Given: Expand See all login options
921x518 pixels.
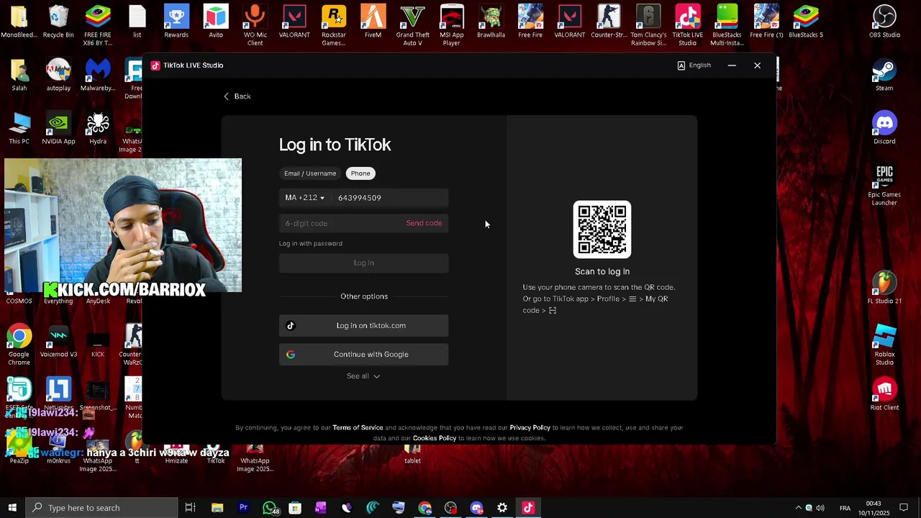Looking at the screenshot, I should click(x=363, y=376).
